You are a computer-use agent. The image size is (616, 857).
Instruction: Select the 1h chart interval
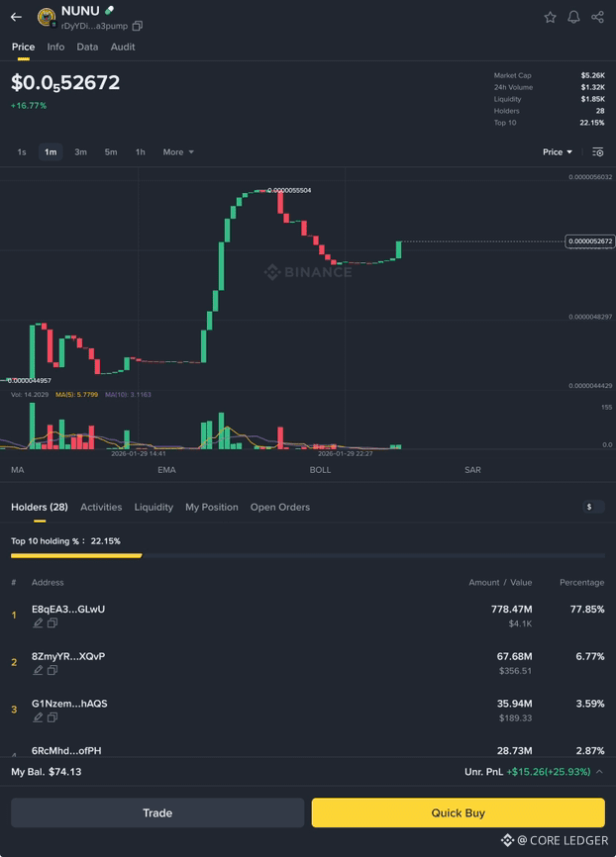pyautogui.click(x=141, y=152)
